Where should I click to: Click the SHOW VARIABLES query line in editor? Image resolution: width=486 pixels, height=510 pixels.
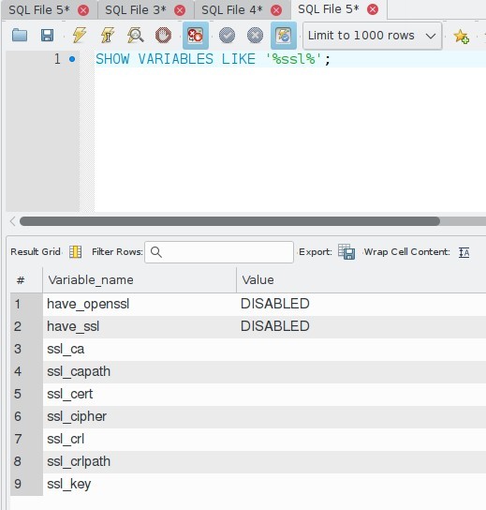pos(213,59)
